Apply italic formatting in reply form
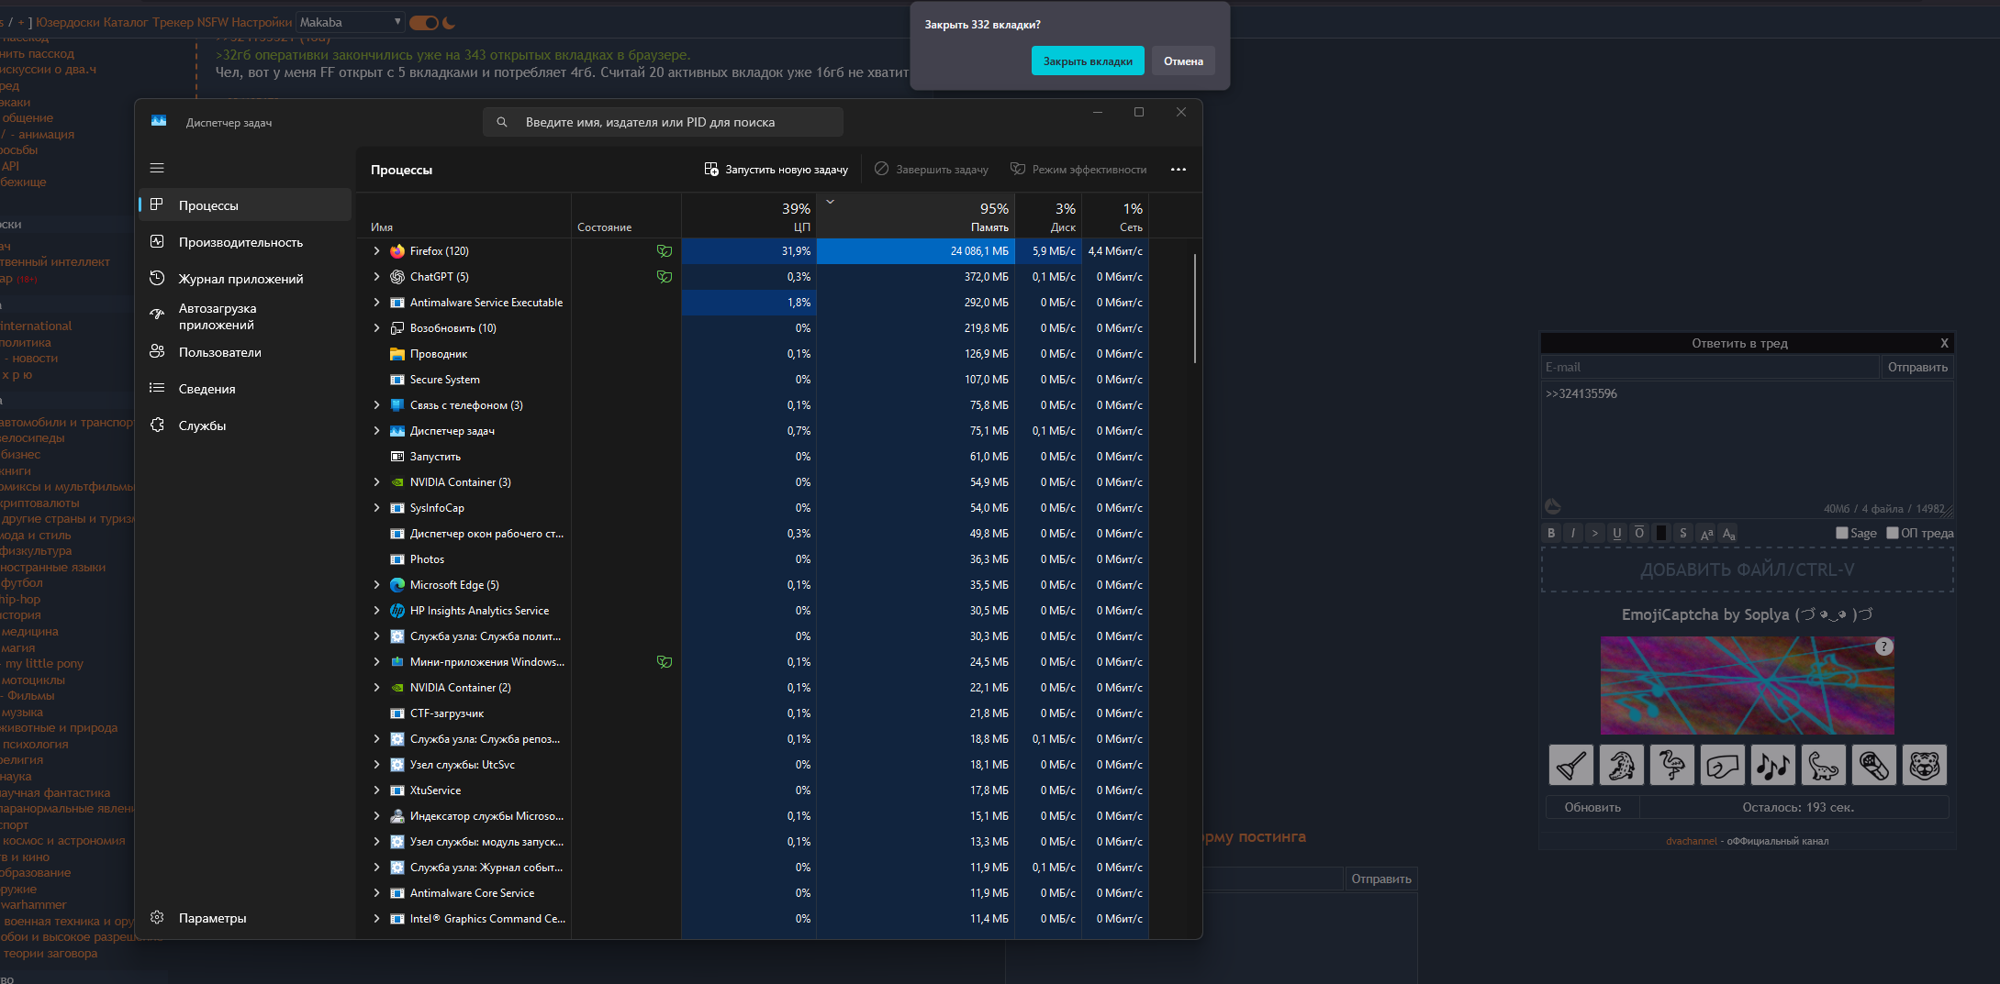 (1573, 533)
